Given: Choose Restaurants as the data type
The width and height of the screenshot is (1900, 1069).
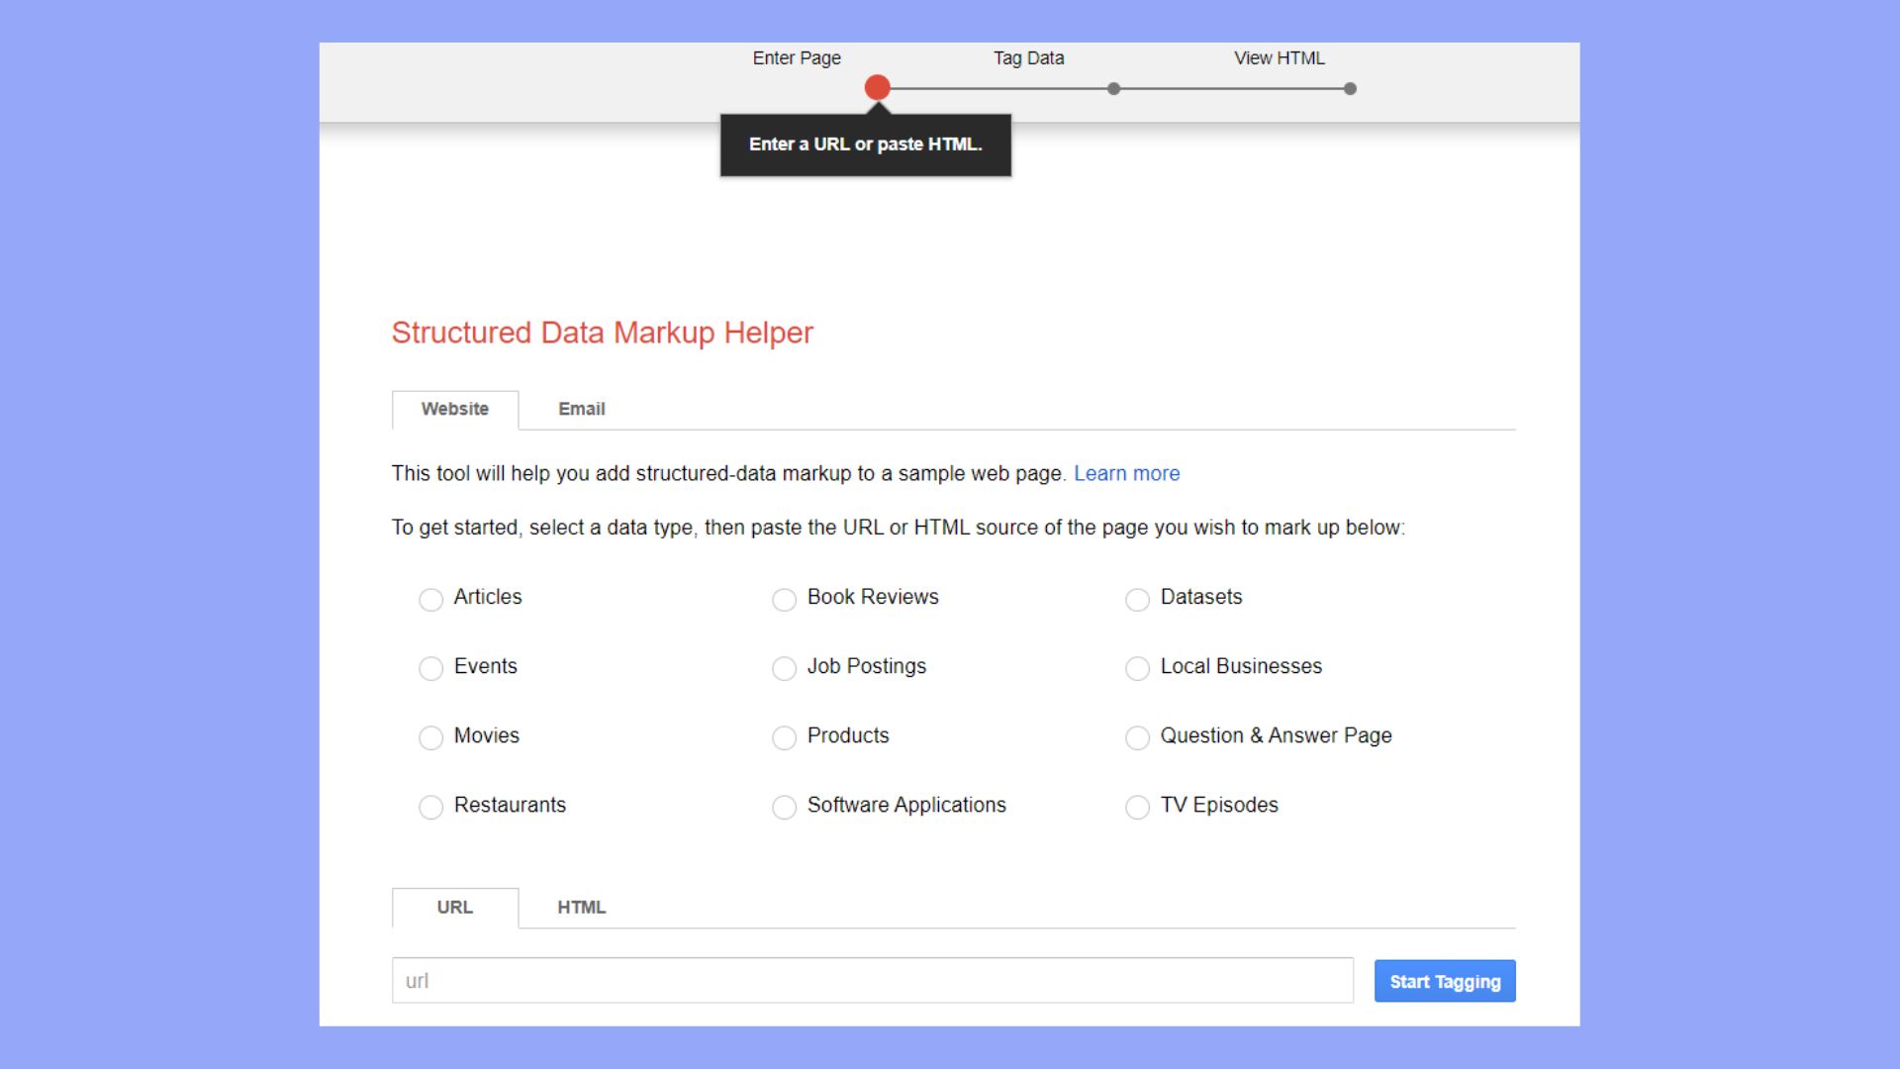Looking at the screenshot, I should point(430,807).
